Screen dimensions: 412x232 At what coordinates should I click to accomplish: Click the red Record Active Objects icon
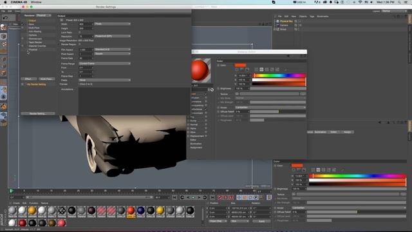[220, 197]
